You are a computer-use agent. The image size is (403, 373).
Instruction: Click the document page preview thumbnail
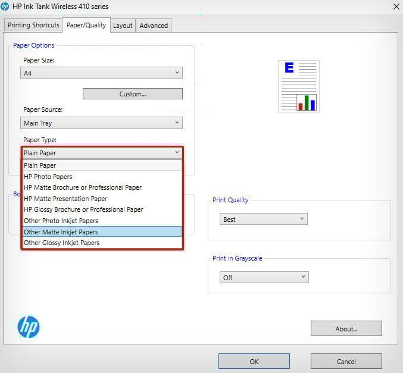pos(299,86)
